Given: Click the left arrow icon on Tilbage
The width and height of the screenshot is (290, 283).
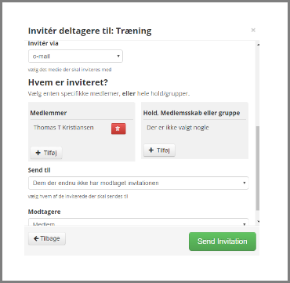Looking at the screenshot, I should (36, 238).
